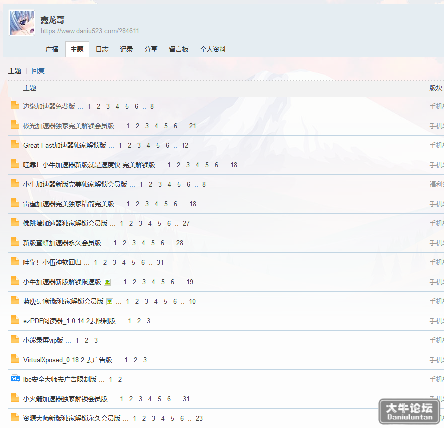Go to page 31 of 哇靠！小伍神软回归

point(160,263)
